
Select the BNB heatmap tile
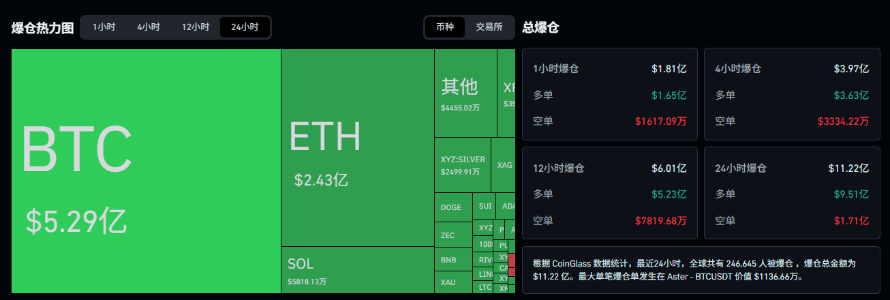(452, 260)
